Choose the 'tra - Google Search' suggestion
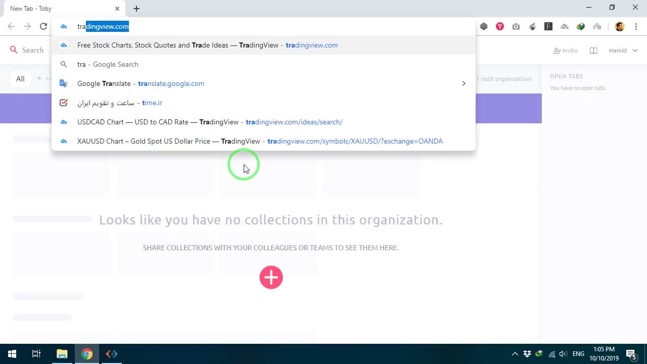The width and height of the screenshot is (647, 364). coord(263,64)
